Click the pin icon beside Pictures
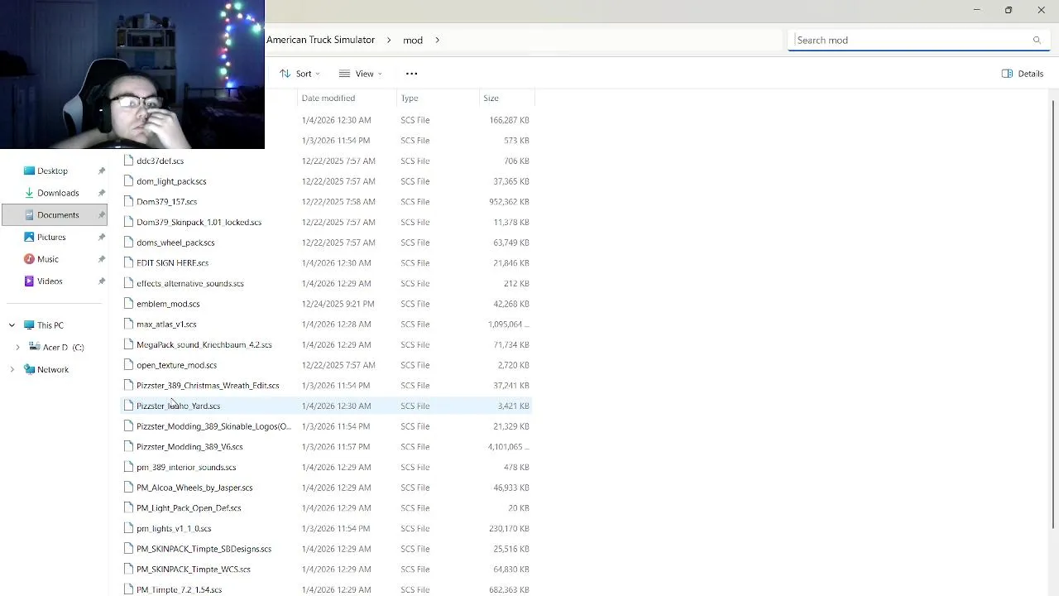 pos(102,237)
